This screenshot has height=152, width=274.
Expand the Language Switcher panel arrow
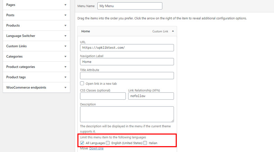coord(65,36)
